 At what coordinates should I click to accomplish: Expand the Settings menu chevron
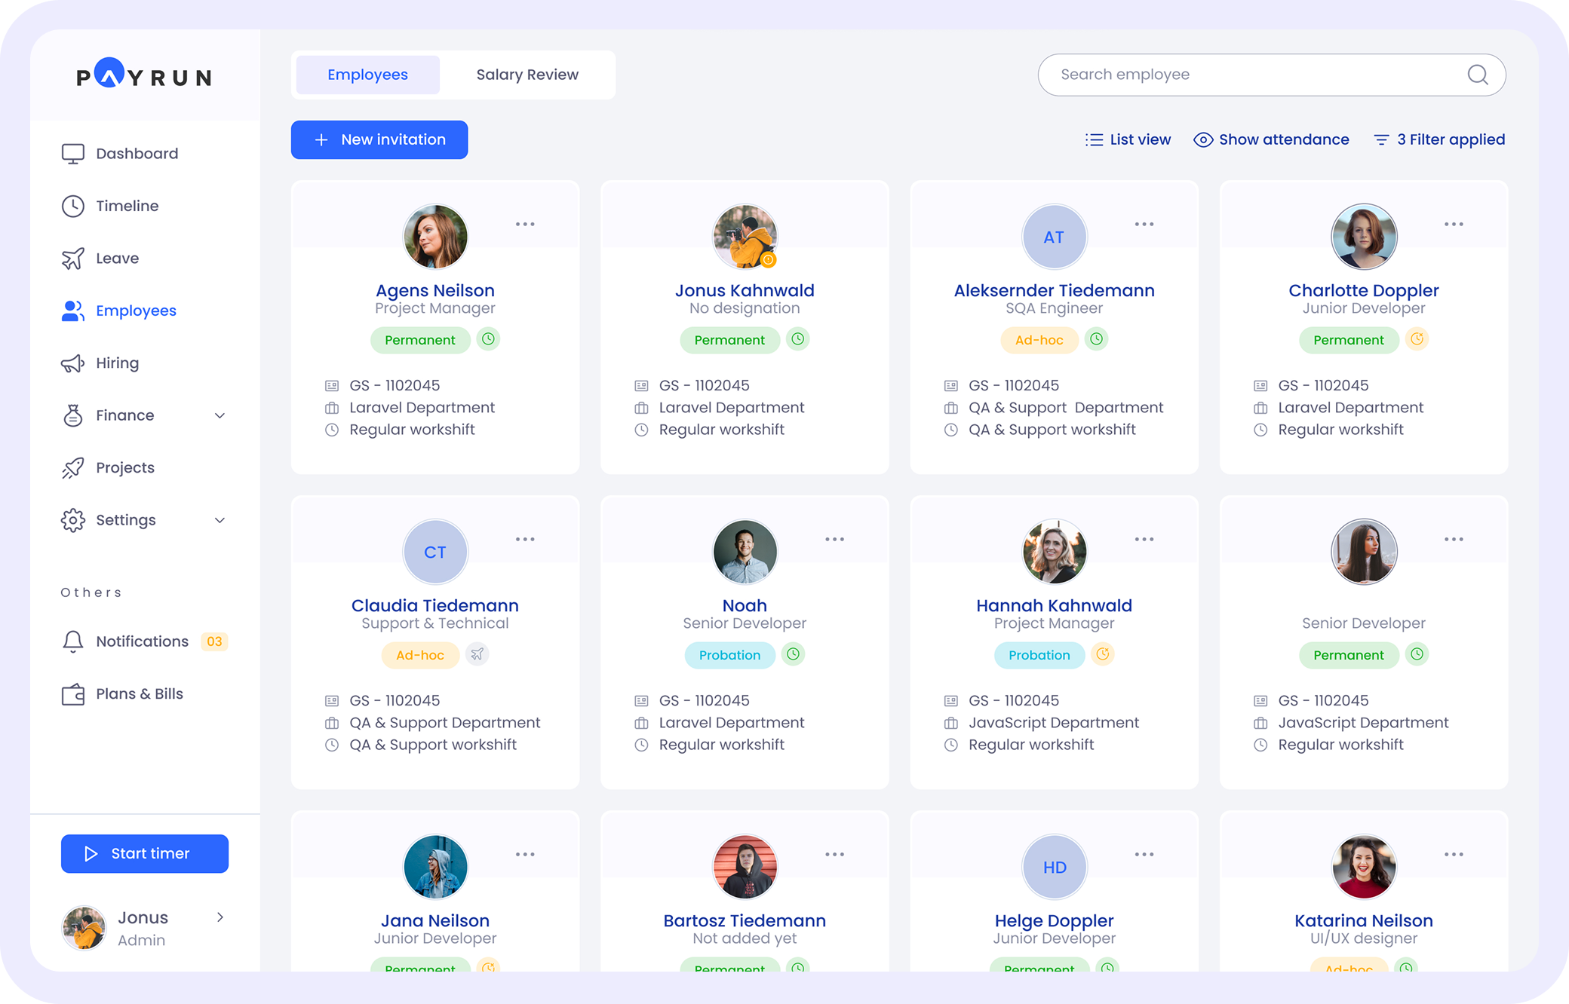tap(220, 520)
